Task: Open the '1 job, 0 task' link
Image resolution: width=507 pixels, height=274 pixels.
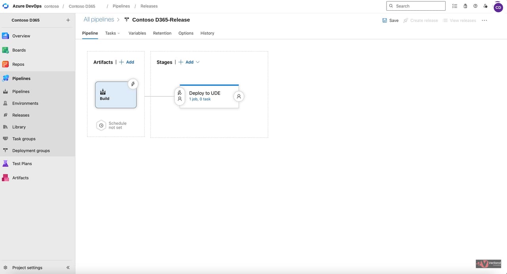Action: pyautogui.click(x=200, y=99)
